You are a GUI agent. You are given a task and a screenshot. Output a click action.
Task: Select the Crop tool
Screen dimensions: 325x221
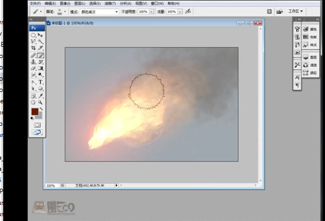pos(33,48)
